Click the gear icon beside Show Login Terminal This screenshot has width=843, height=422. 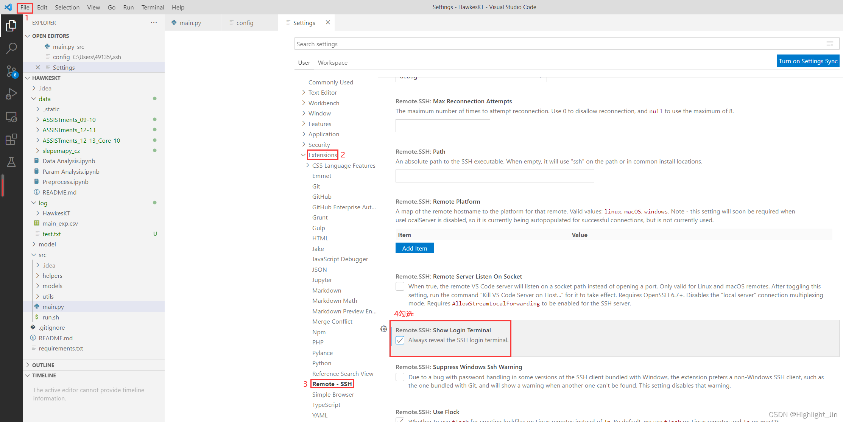[384, 329]
